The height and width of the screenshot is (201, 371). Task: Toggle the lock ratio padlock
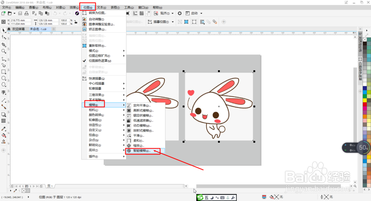point(76,22)
